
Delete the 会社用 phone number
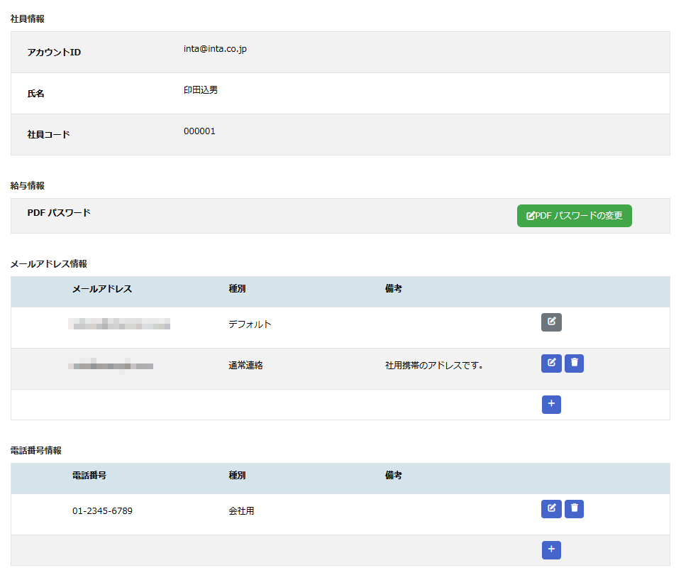(x=574, y=509)
